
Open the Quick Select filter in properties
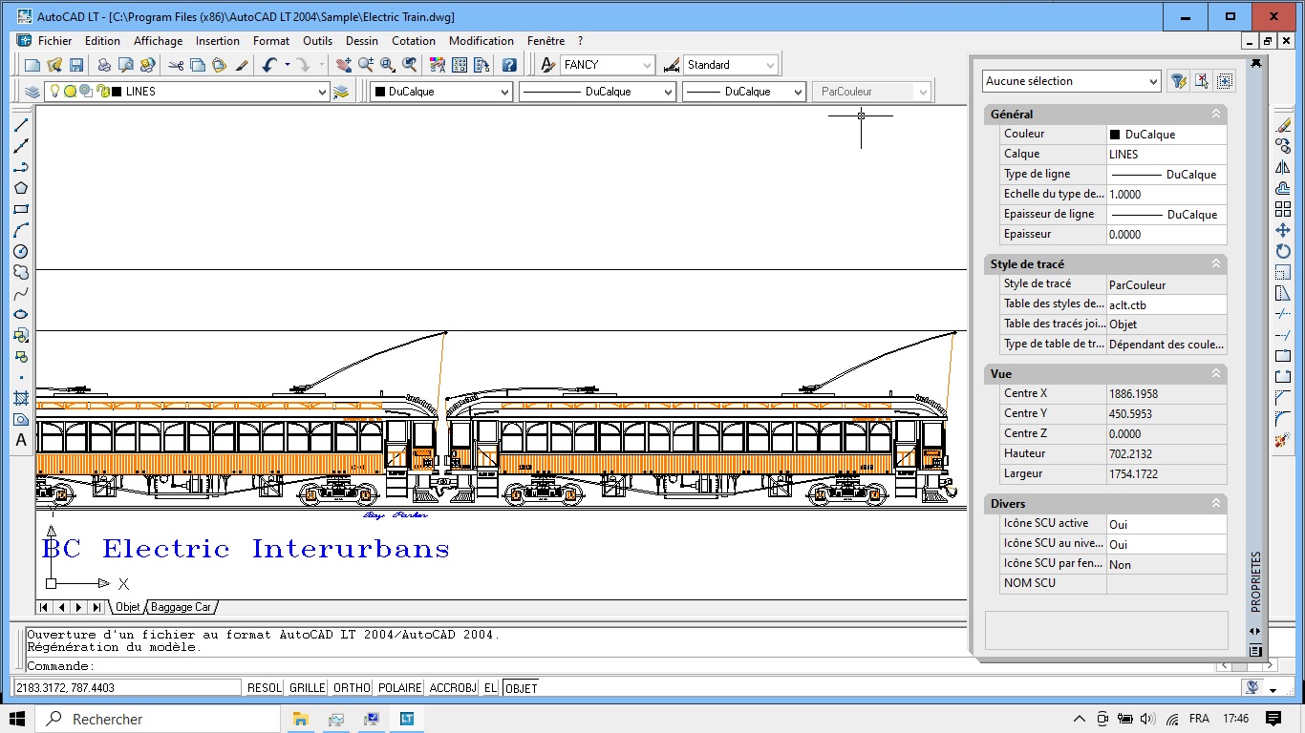(1178, 81)
